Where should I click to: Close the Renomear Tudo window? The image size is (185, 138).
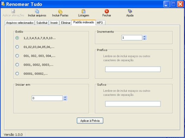pos(181,4)
